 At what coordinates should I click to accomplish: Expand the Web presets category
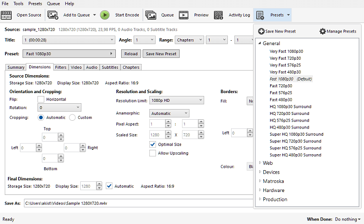[260, 163]
